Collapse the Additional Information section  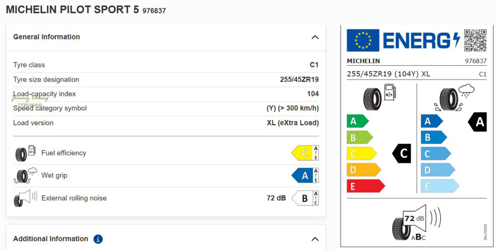coord(315,239)
